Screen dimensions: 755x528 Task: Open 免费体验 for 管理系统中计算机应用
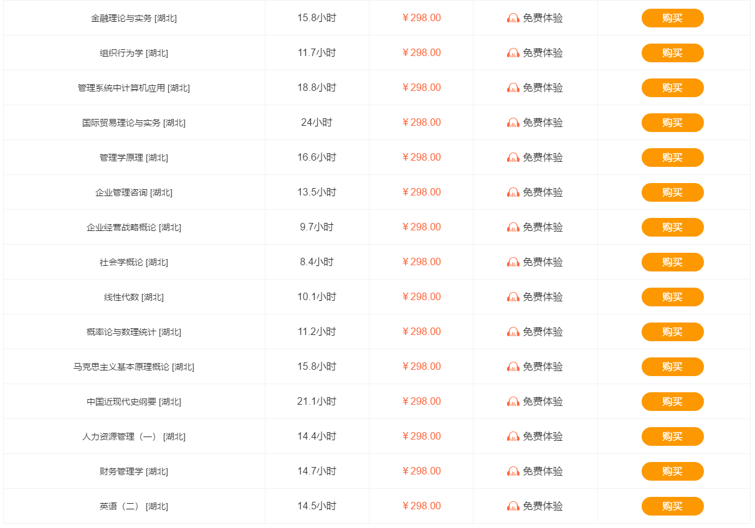tap(542, 88)
